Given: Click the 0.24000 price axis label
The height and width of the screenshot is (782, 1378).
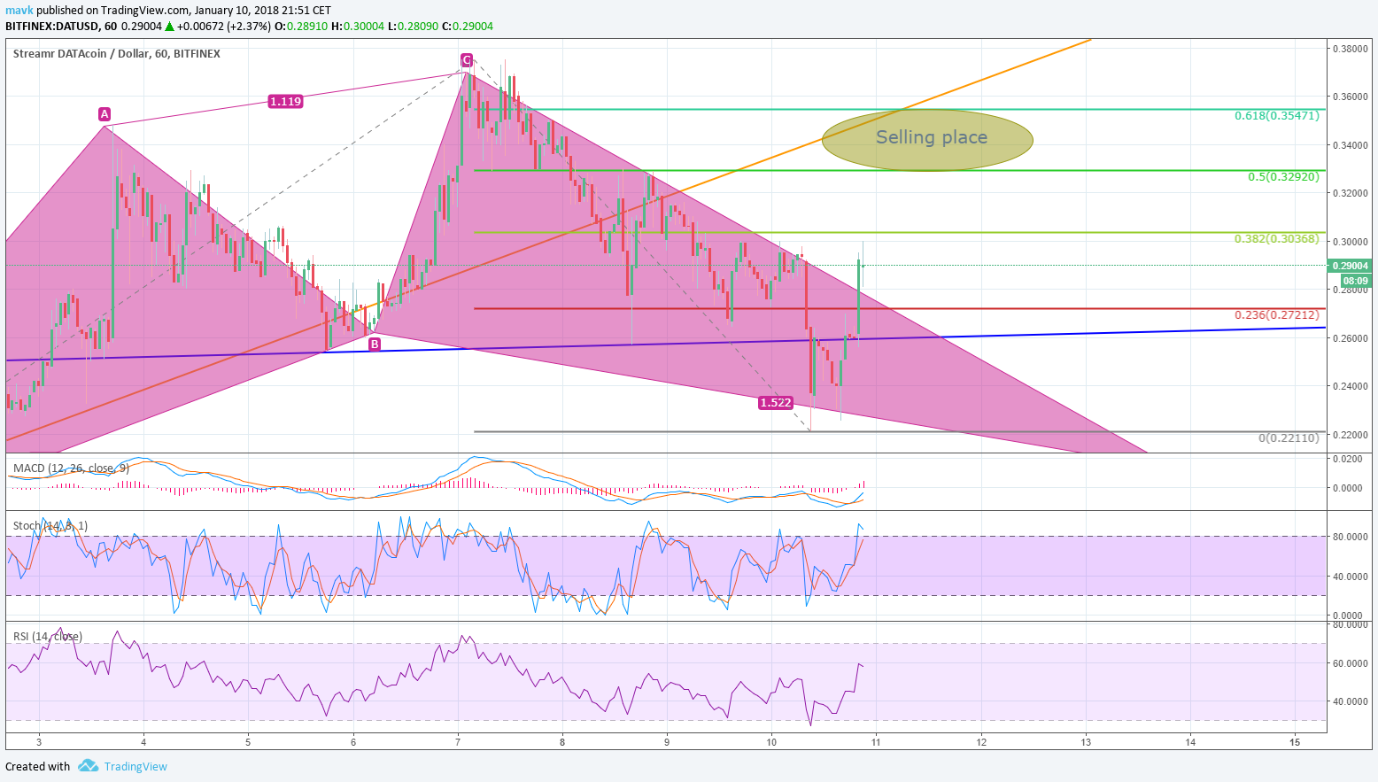Looking at the screenshot, I should (1351, 386).
